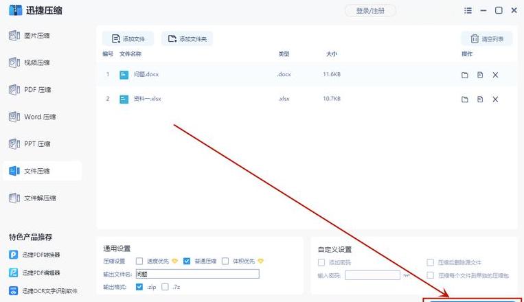Click the 11.6KB size value
Viewport: 524px width, 302px height.
[332, 74]
